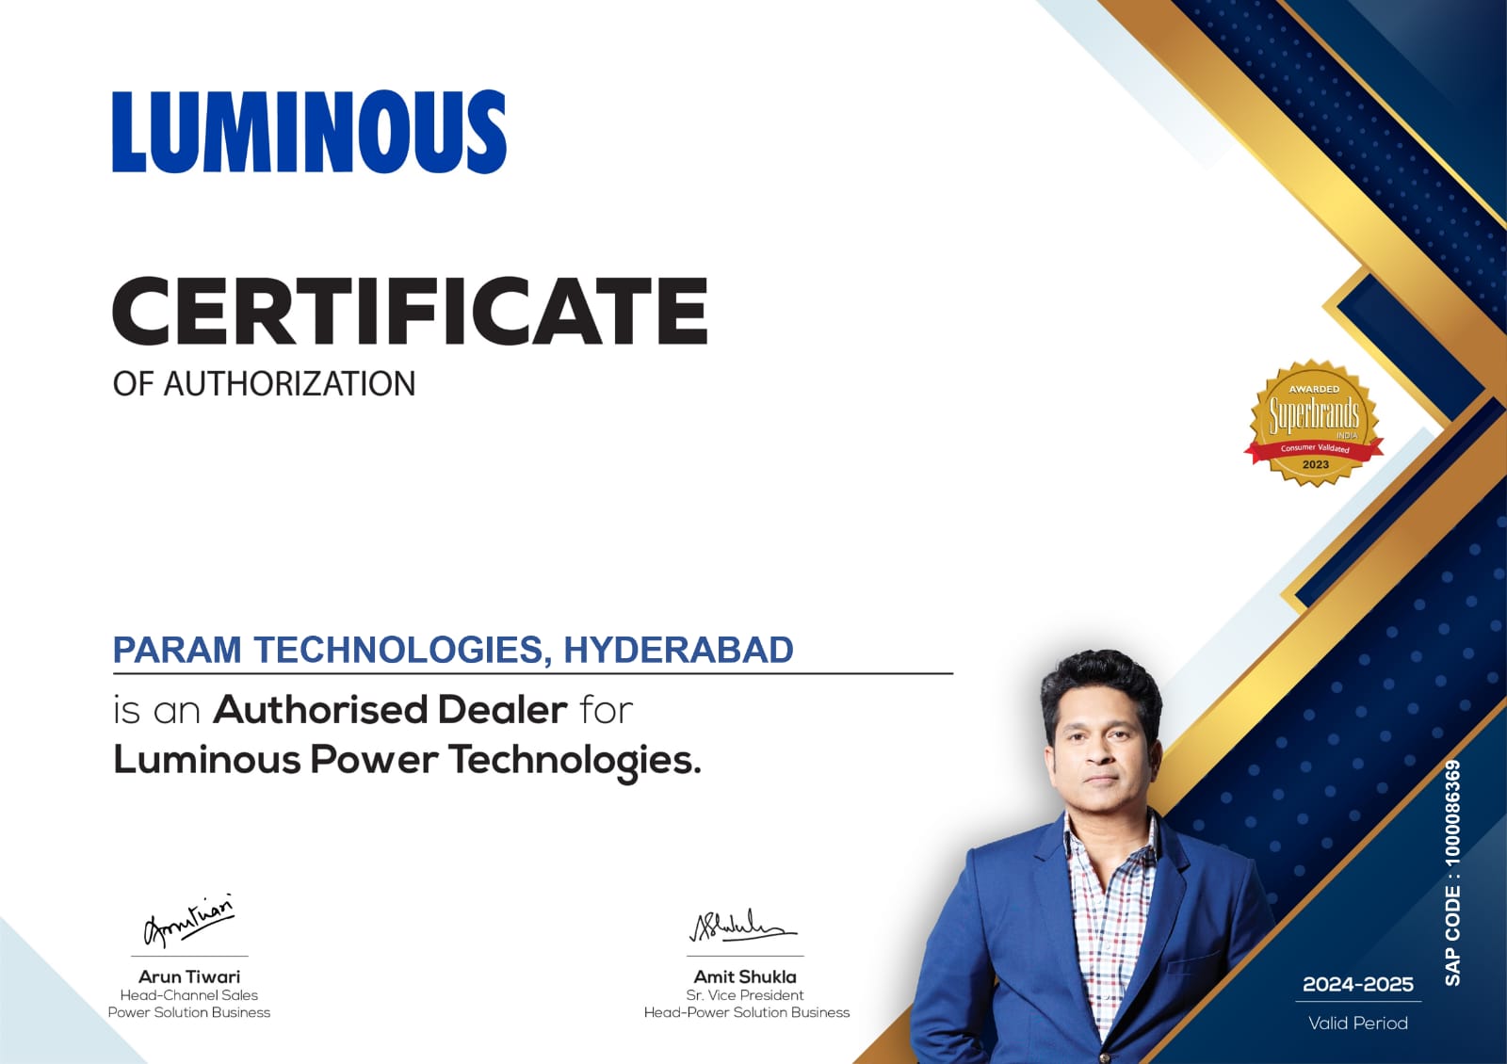The width and height of the screenshot is (1507, 1064).
Task: Click Arun Tiwari's handwritten signature
Action: [188, 920]
